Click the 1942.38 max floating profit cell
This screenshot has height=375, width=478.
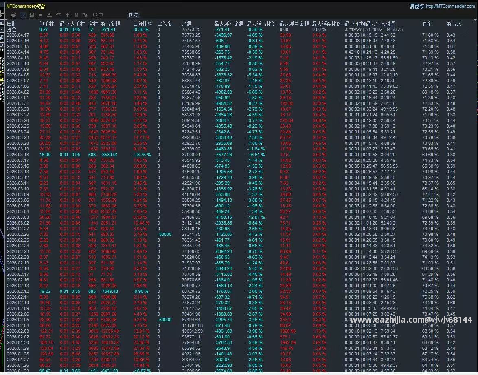click(x=288, y=342)
